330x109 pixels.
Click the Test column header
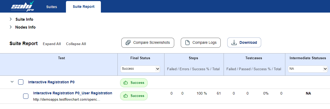[x=61, y=58]
